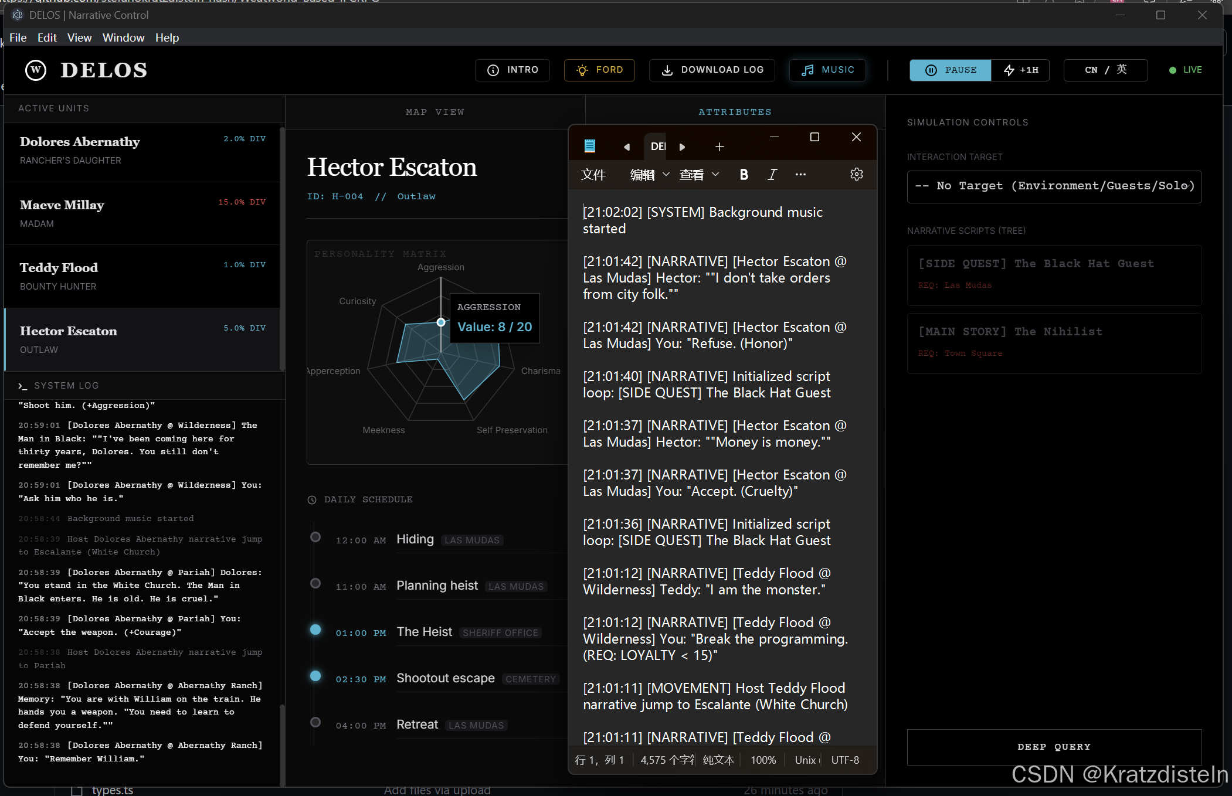Switch to the MAP VIEW tab
Viewport: 1232px width, 796px height.
[435, 112]
